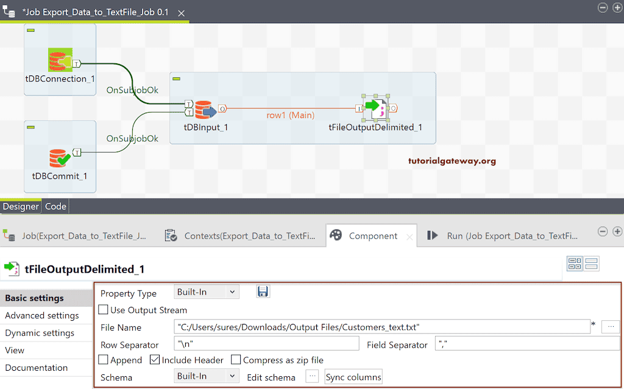Click into the Row Separator field

(x=267, y=344)
